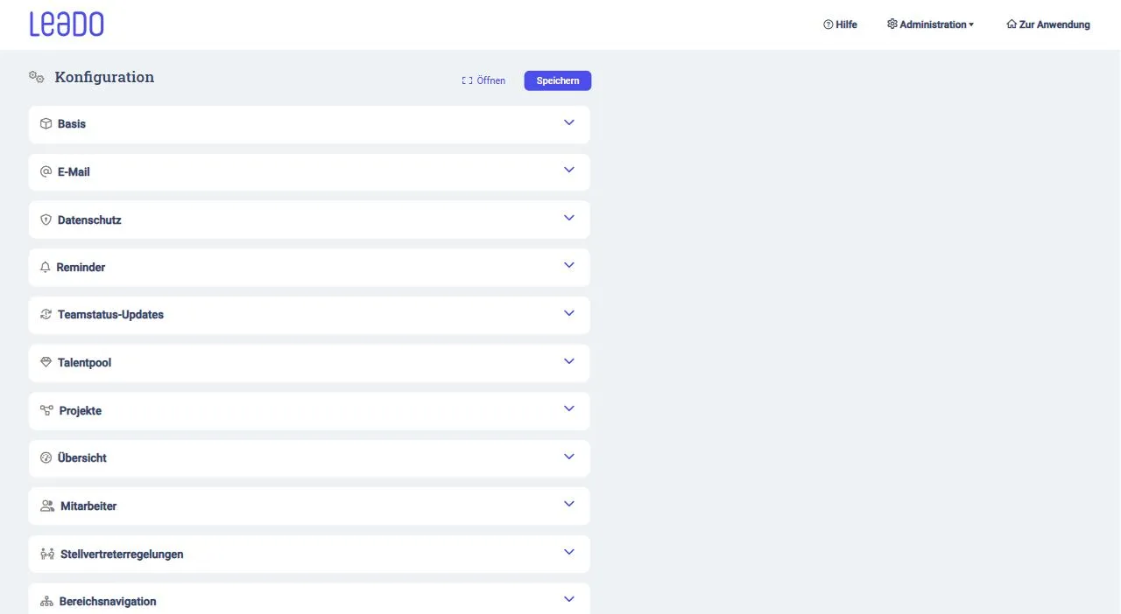Click the Stellvertreterregelungen icon
Viewport: 1121px width, 614px height.
[x=47, y=554]
